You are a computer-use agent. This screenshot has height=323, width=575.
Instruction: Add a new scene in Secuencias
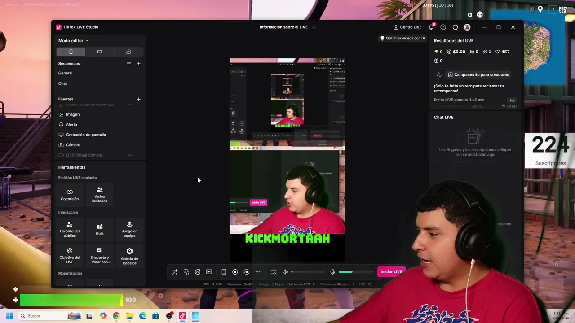pyautogui.click(x=138, y=64)
